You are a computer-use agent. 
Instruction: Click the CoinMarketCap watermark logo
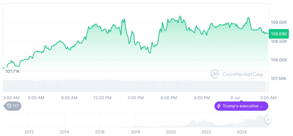click(x=215, y=74)
